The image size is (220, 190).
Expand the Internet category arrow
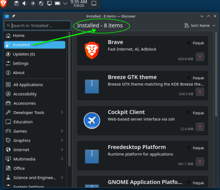point(62,150)
